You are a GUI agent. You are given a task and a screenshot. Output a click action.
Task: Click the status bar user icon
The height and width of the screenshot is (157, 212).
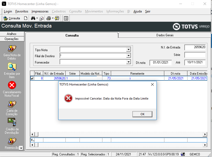coord(183,154)
